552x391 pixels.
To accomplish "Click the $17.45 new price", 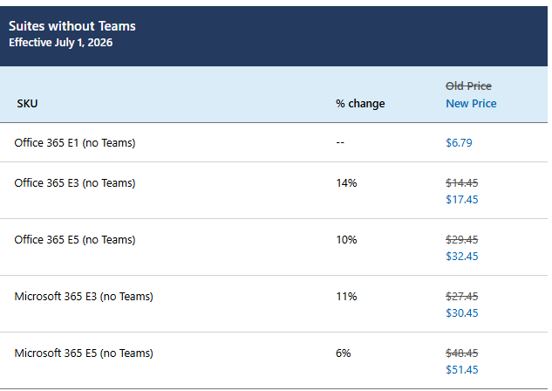I will (x=462, y=199).
